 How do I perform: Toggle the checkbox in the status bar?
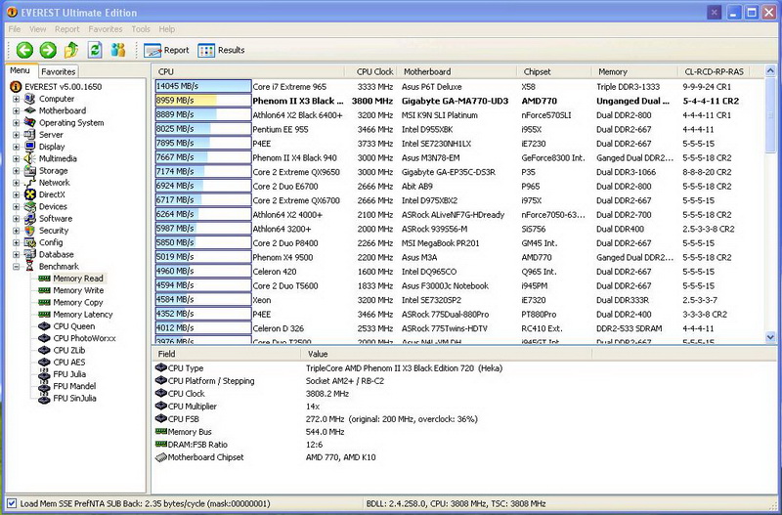[x=12, y=503]
